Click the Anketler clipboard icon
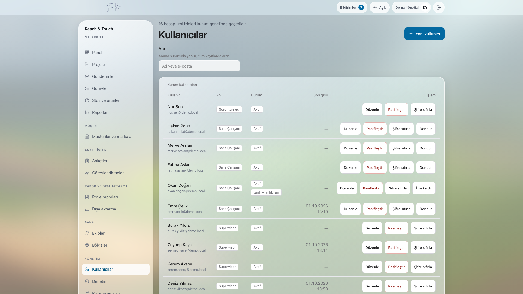 (x=87, y=161)
